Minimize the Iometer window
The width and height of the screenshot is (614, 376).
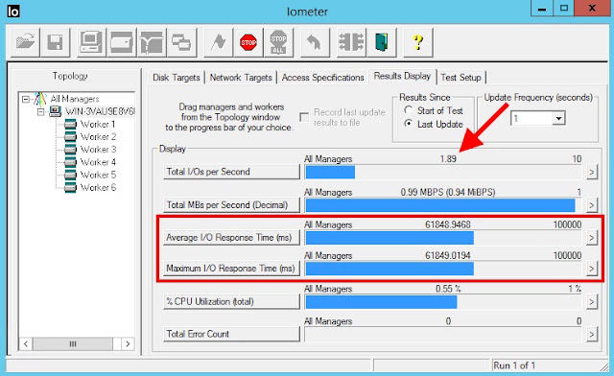click(x=542, y=9)
